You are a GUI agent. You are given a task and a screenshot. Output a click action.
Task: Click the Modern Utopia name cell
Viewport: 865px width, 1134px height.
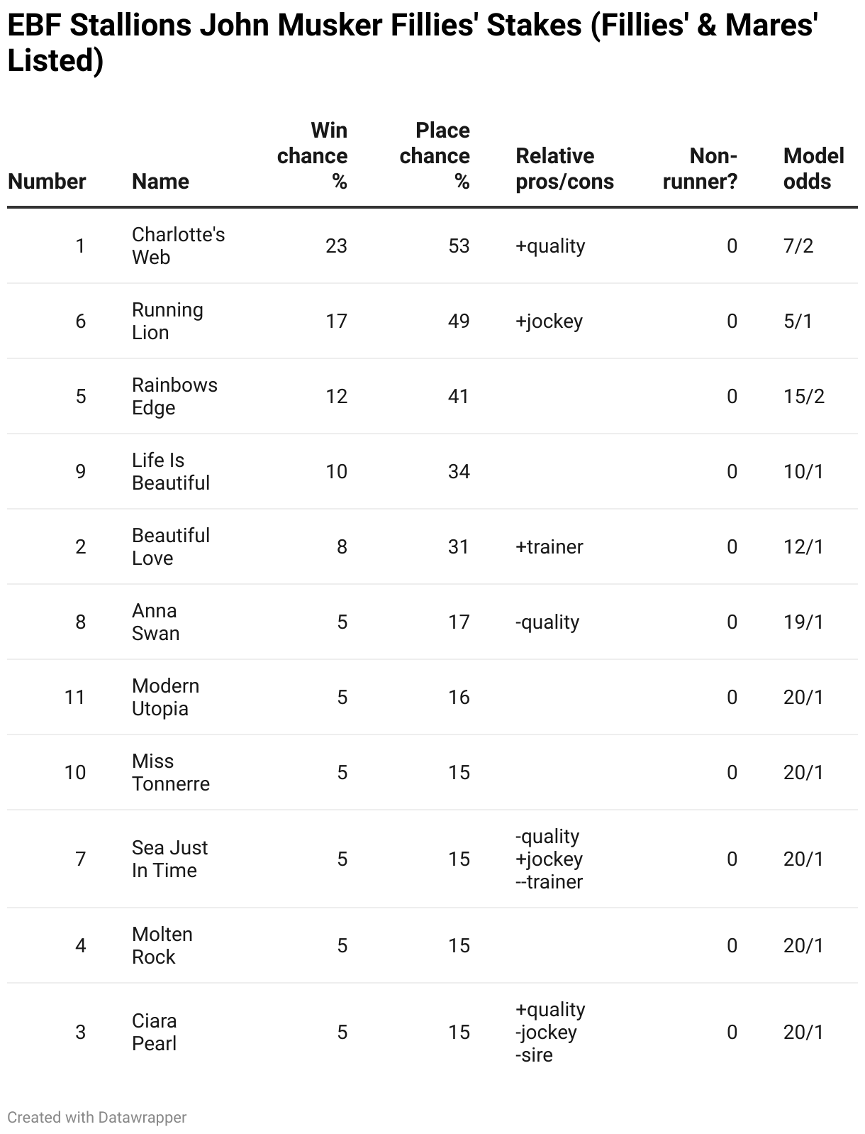(x=166, y=697)
